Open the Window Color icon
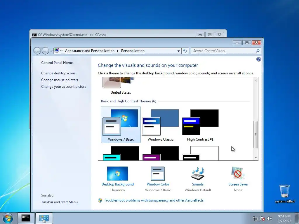Image resolution: width=299 pixels, height=224 pixels. pyautogui.click(x=157, y=174)
